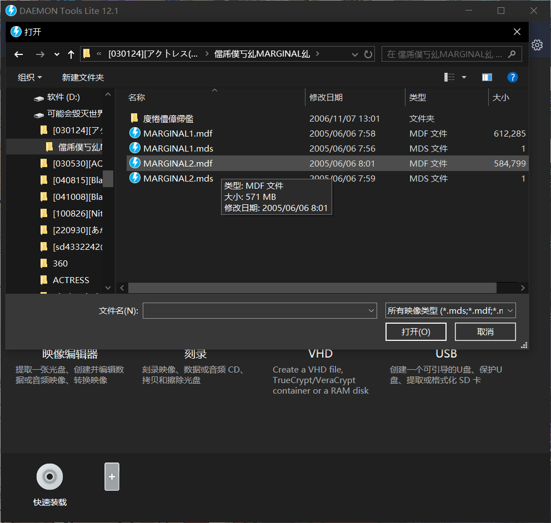Expand the hidden breadcrumb « chevron
The image size is (551, 523).
[x=99, y=54]
